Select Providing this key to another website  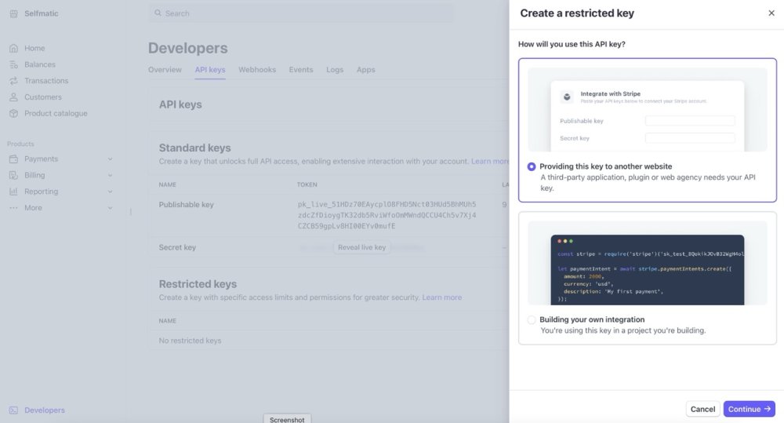coord(532,166)
